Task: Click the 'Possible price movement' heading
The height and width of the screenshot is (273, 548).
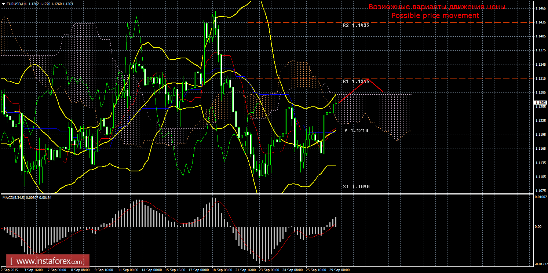Action: click(x=435, y=15)
